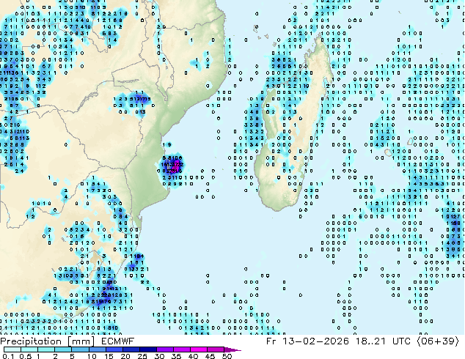This screenshot has height=359, width=465.
Task: Click the legend value '30'
Action: 159,356
